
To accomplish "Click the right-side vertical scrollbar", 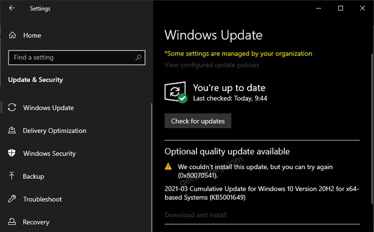I will pyautogui.click(x=372, y=129).
